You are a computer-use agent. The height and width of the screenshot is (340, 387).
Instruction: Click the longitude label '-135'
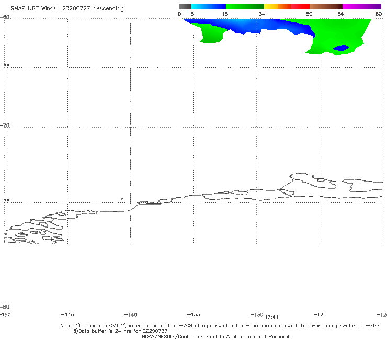[193, 314]
